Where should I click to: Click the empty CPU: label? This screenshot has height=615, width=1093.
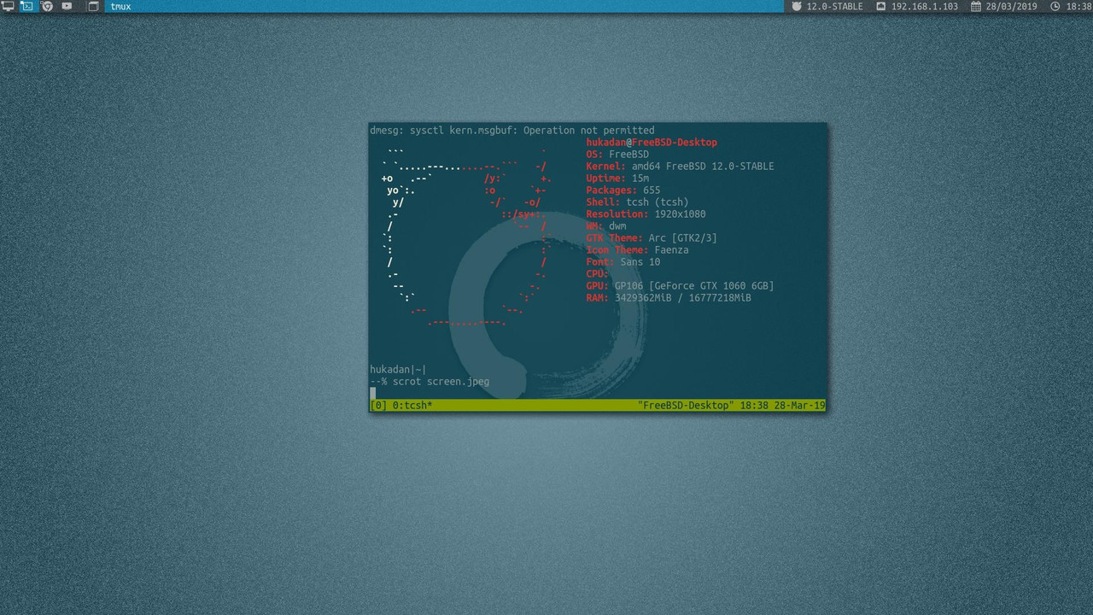pyautogui.click(x=597, y=274)
